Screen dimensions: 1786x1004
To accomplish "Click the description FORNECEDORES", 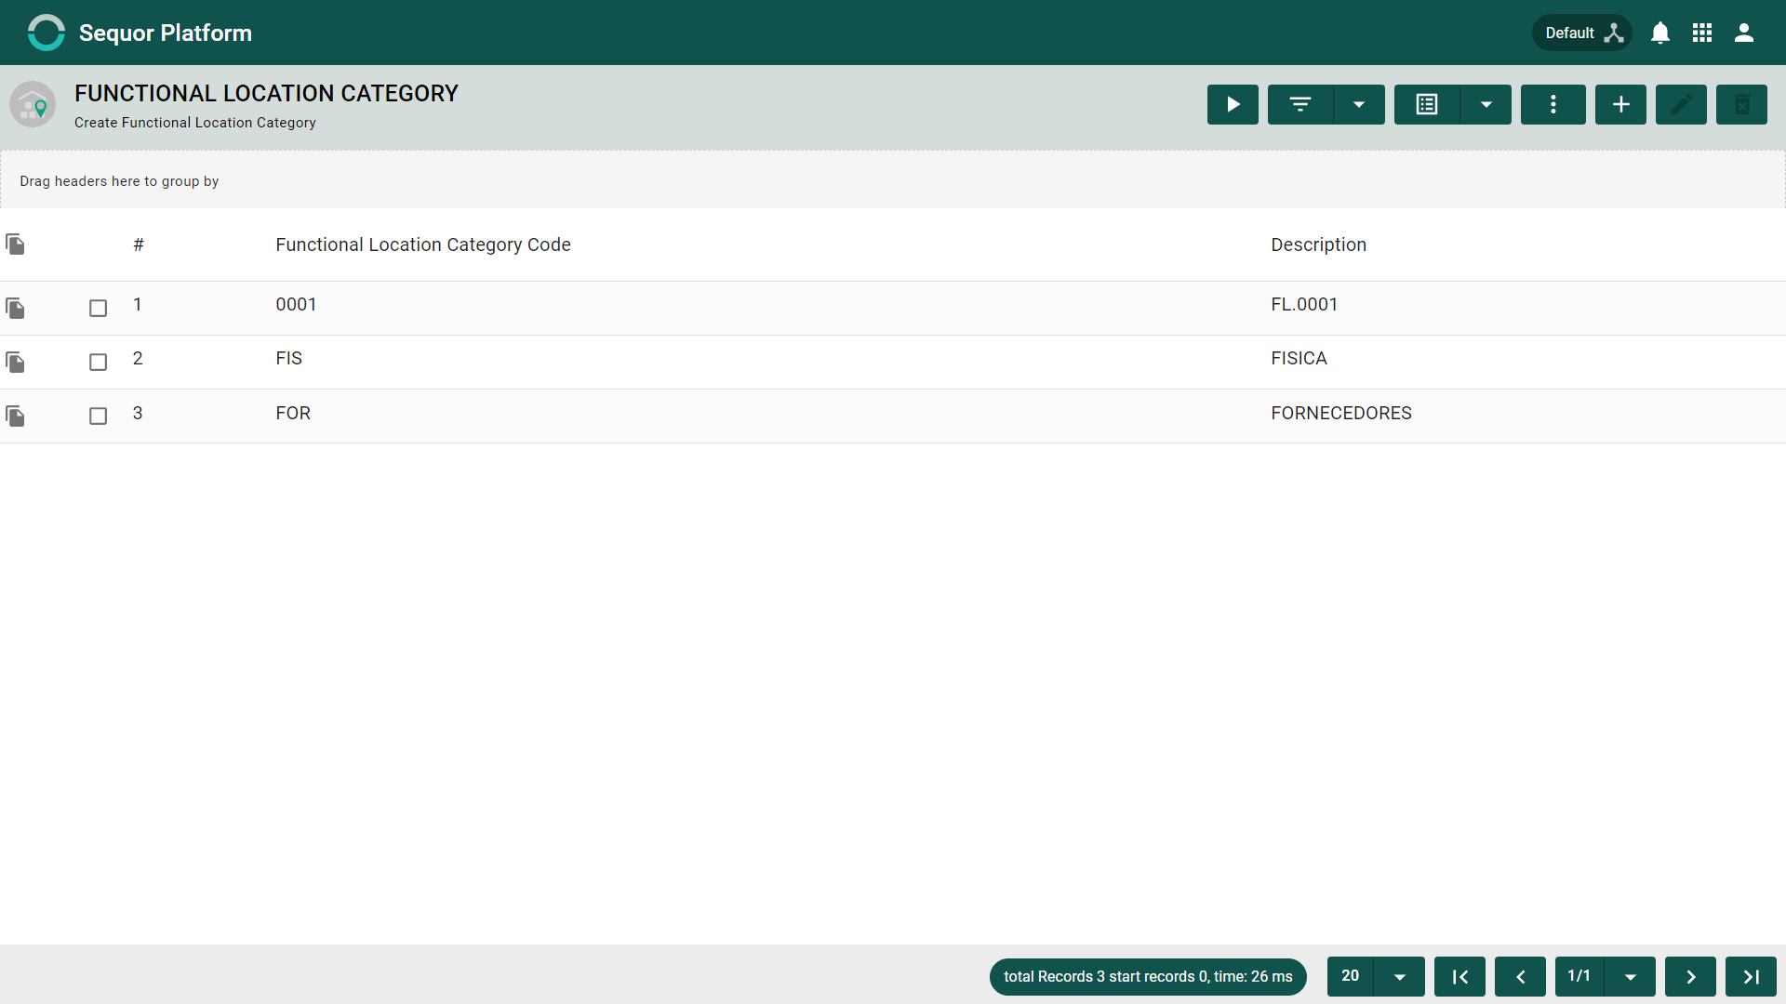I will click(x=1341, y=413).
